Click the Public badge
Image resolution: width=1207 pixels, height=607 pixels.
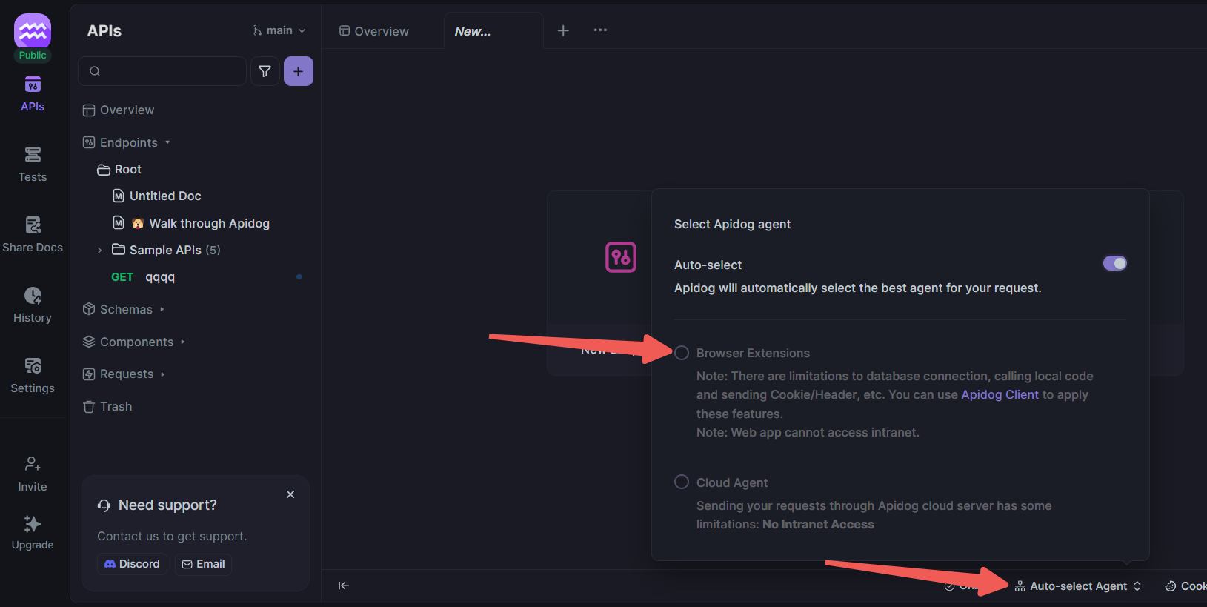[33, 56]
